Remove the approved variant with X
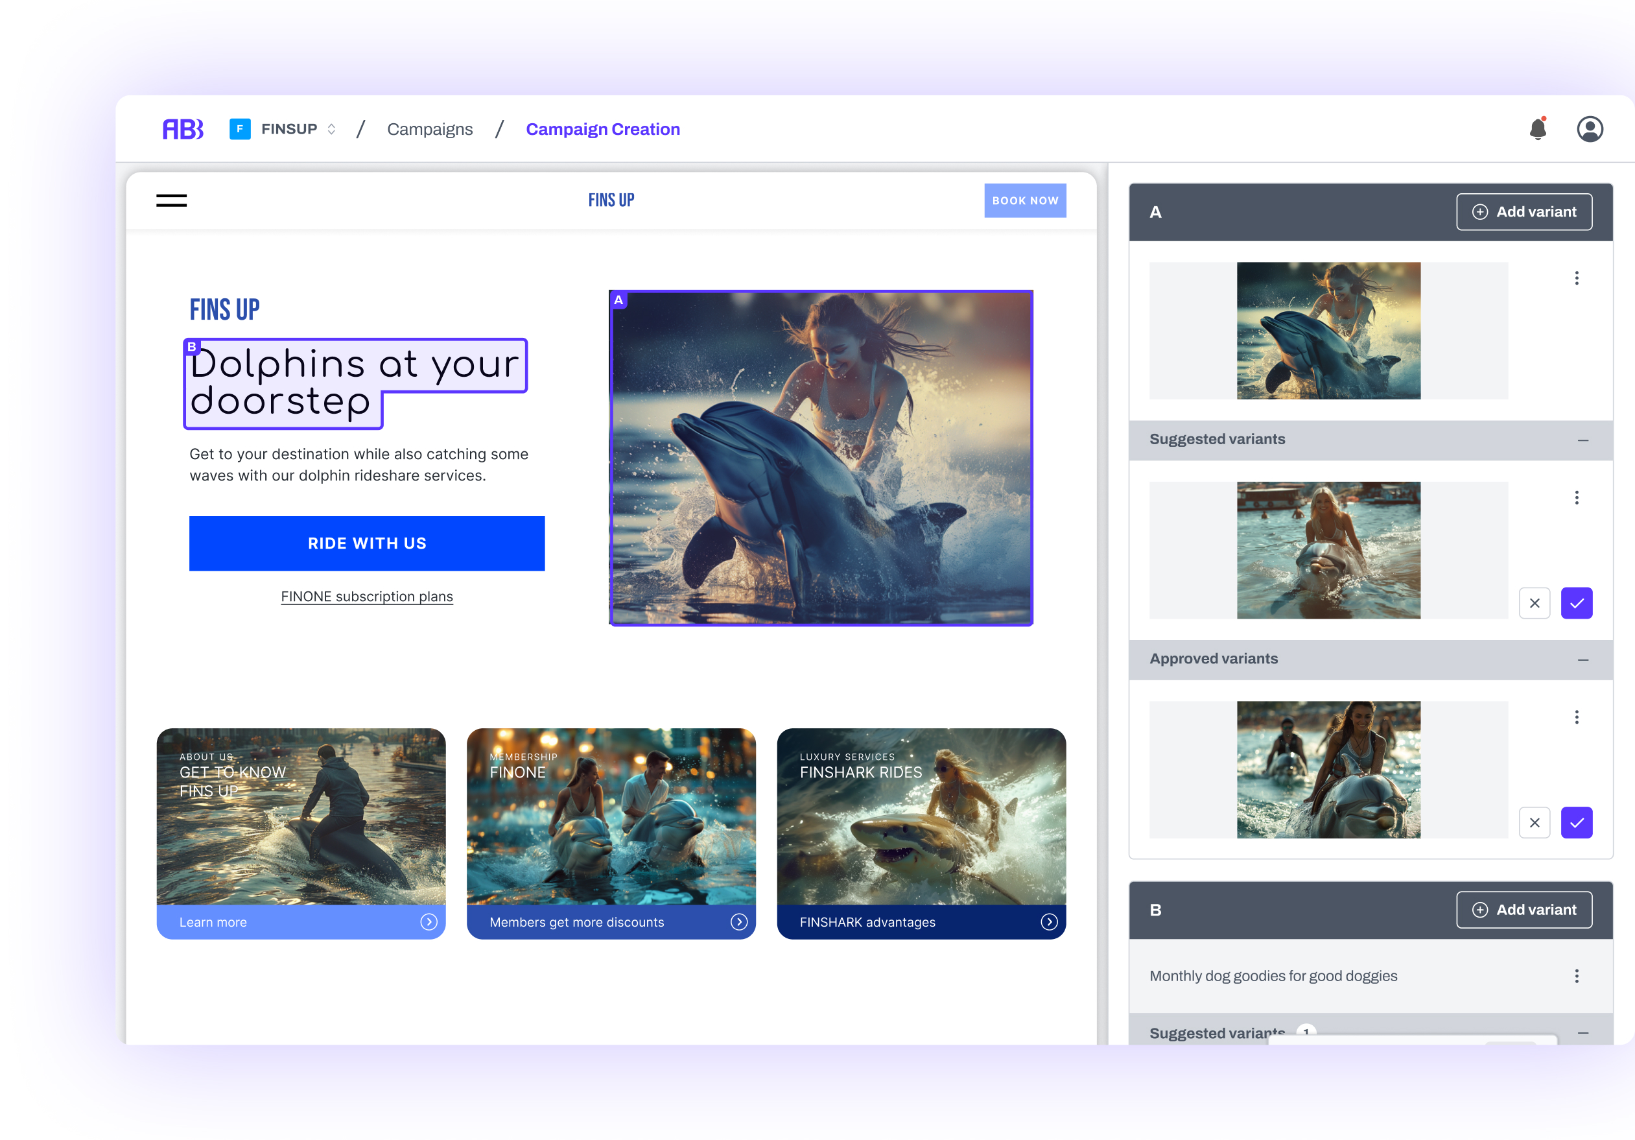The image size is (1635, 1140). pos(1534,823)
